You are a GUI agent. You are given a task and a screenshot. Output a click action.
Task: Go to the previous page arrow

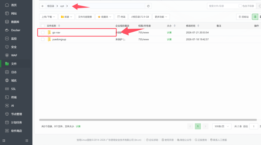[x=190, y=126]
